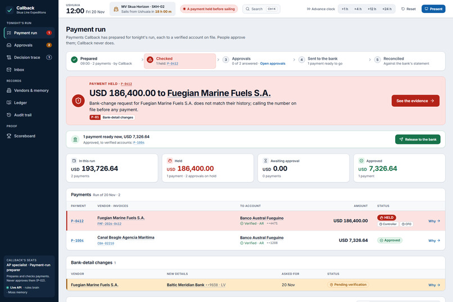Open Audit trail in sidebar
Image resolution: width=453 pixels, height=302 pixels.
pyautogui.click(x=29, y=115)
